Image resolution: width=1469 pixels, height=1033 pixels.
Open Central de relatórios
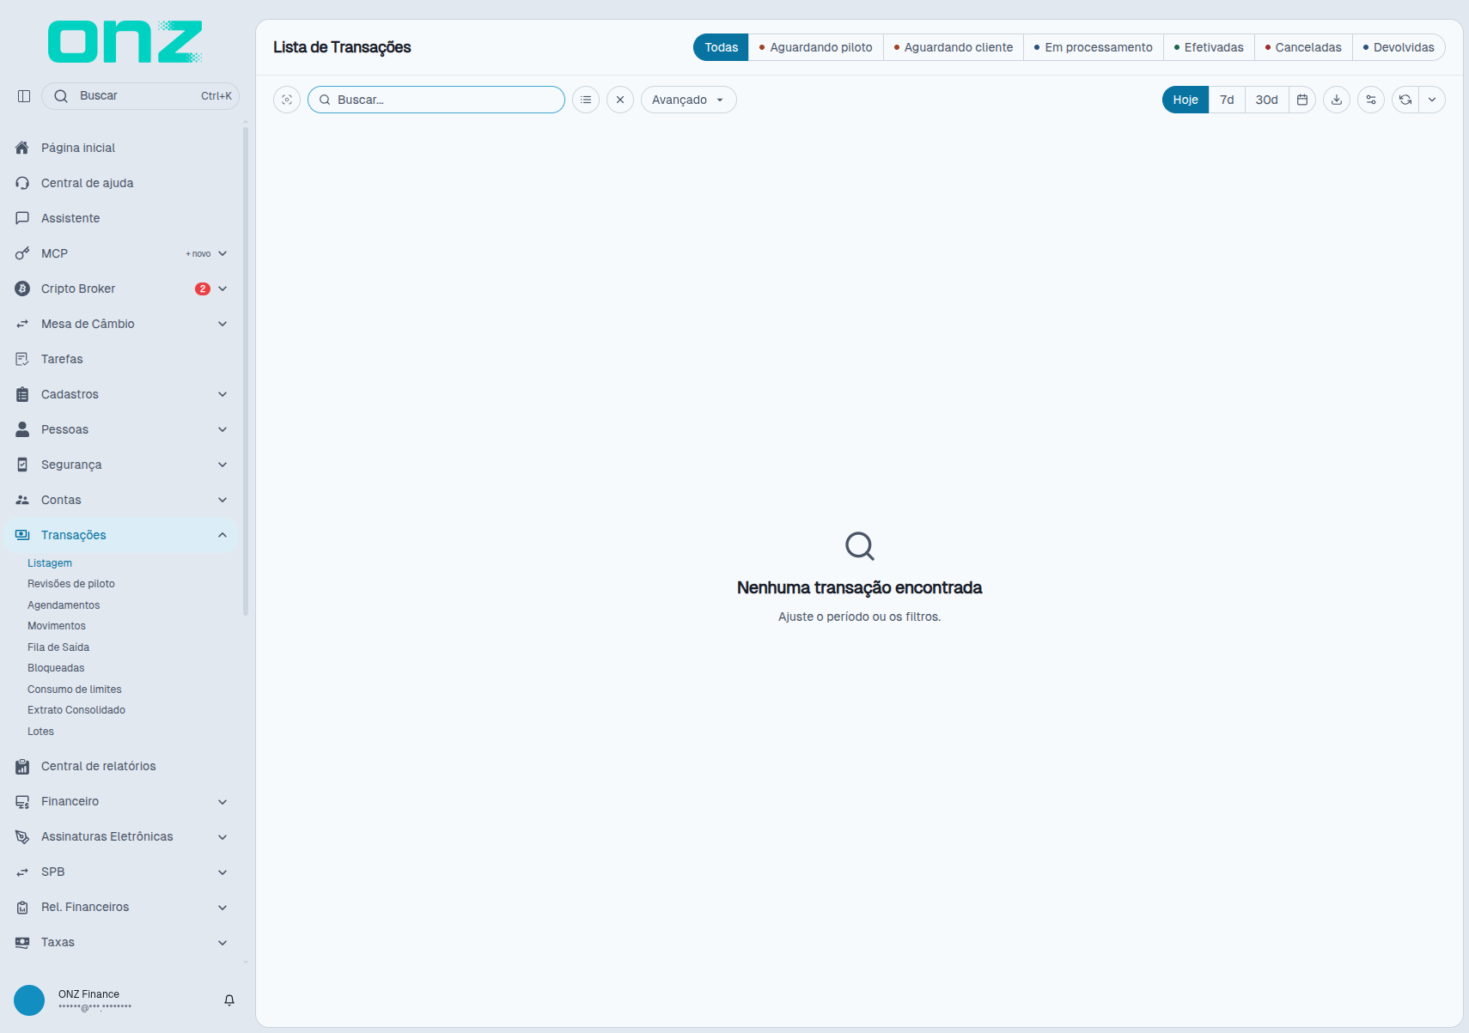(120, 766)
